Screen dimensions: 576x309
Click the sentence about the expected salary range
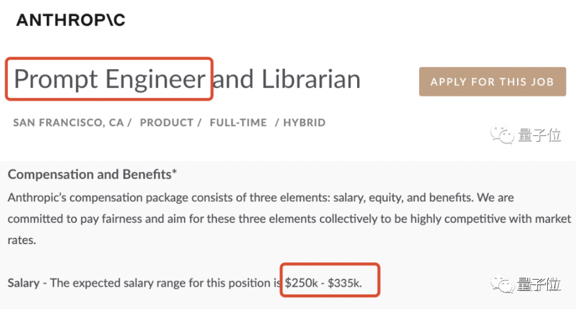click(x=185, y=283)
